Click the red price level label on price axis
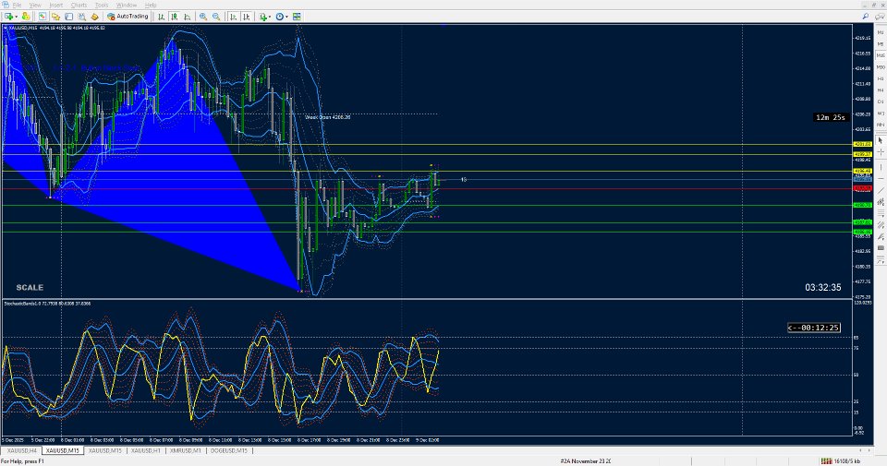Image resolution: width=887 pixels, height=466 pixels. coord(863,188)
